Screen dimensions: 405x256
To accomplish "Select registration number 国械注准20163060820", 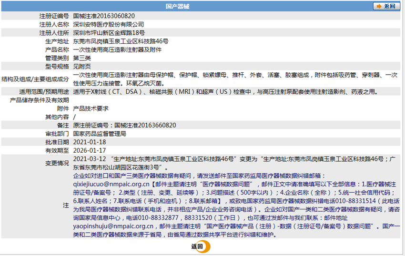I will 104,16.
